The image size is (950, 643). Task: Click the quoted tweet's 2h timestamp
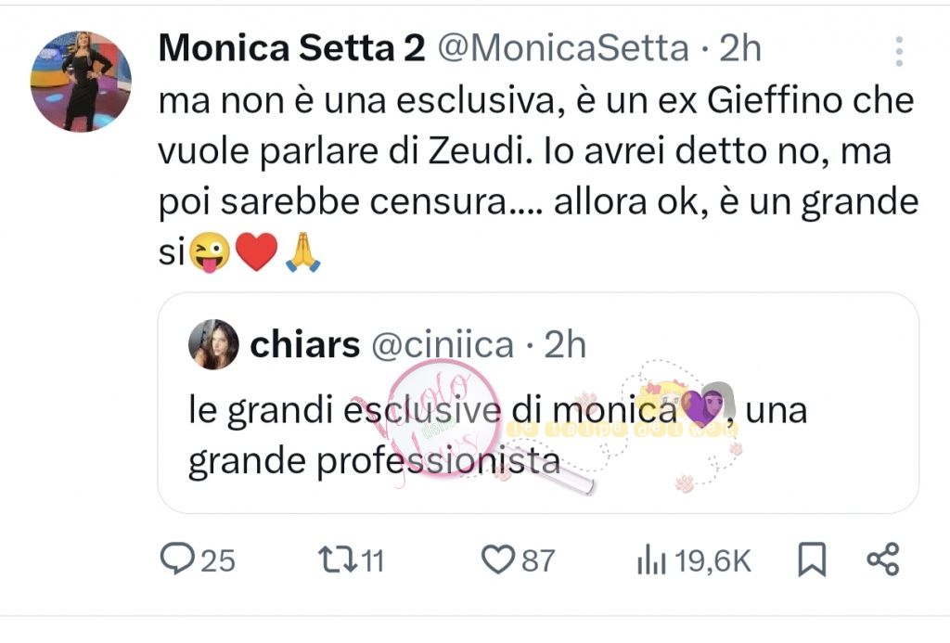click(x=566, y=346)
